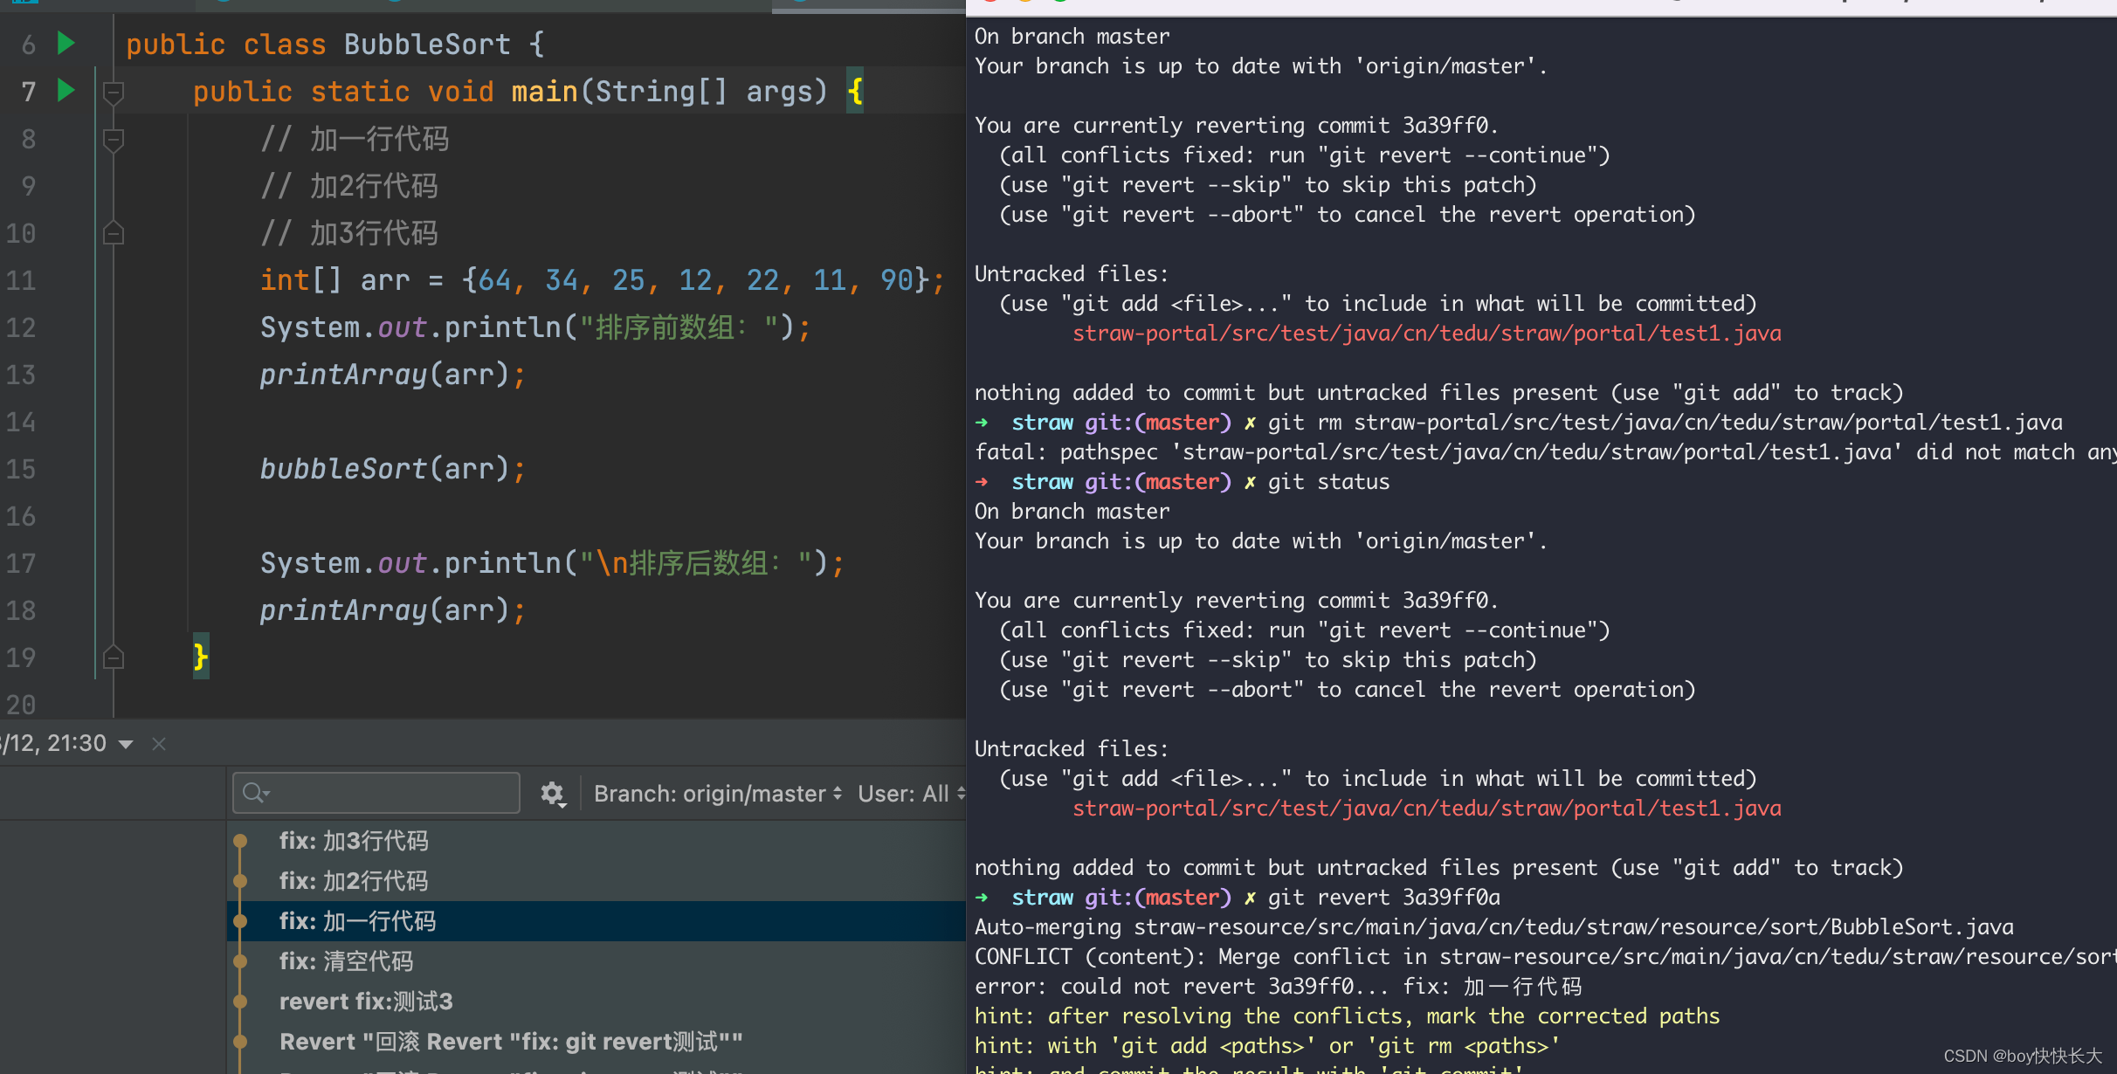Screen dimensions: 2117x1074
Task: Click 'error: could not revert 3a39ff0' terminal line
Action: (1278, 986)
